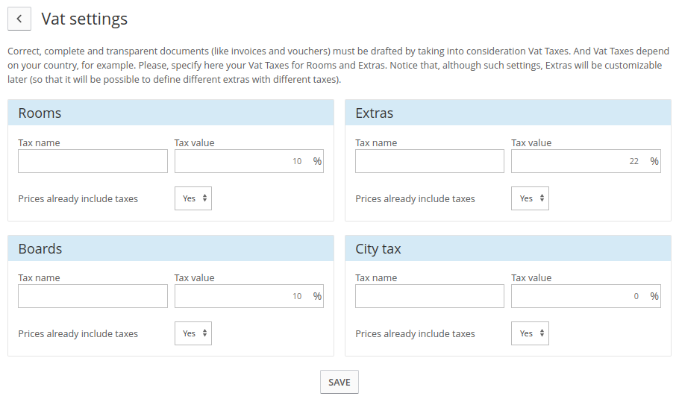This screenshot has height=402, width=679.
Task: Open City tax prices include taxes dropdown
Action: point(530,333)
